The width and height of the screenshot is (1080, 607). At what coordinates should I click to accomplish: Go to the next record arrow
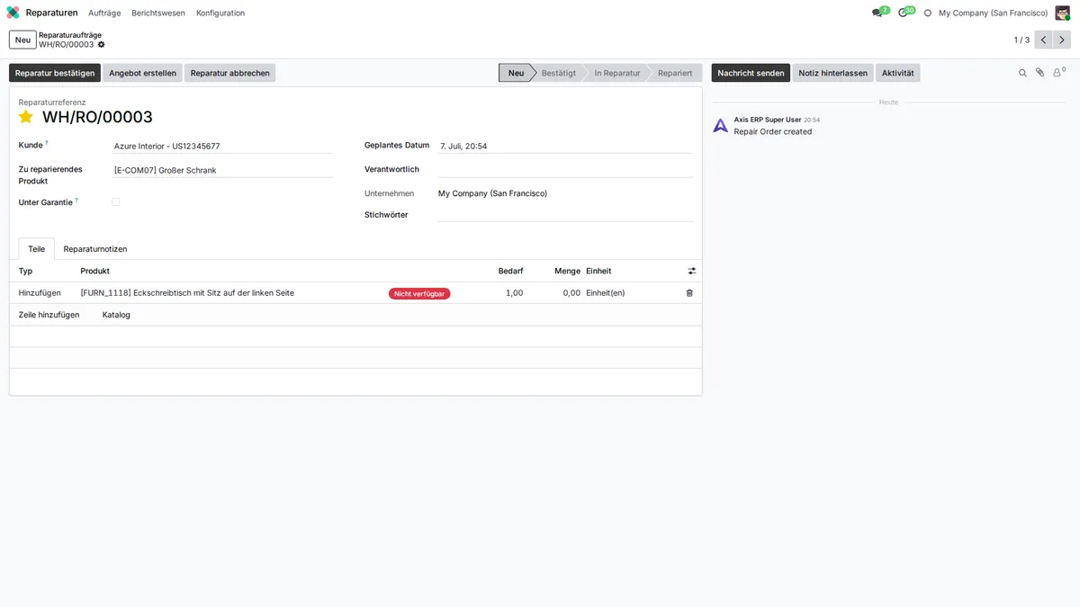[1062, 40]
